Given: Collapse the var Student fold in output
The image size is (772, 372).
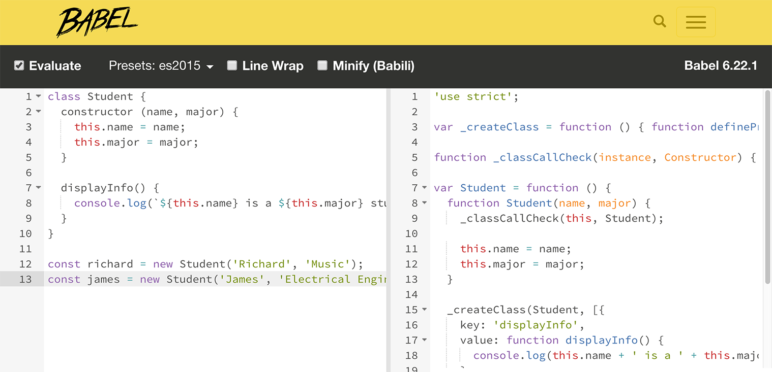Looking at the screenshot, I should point(425,188).
